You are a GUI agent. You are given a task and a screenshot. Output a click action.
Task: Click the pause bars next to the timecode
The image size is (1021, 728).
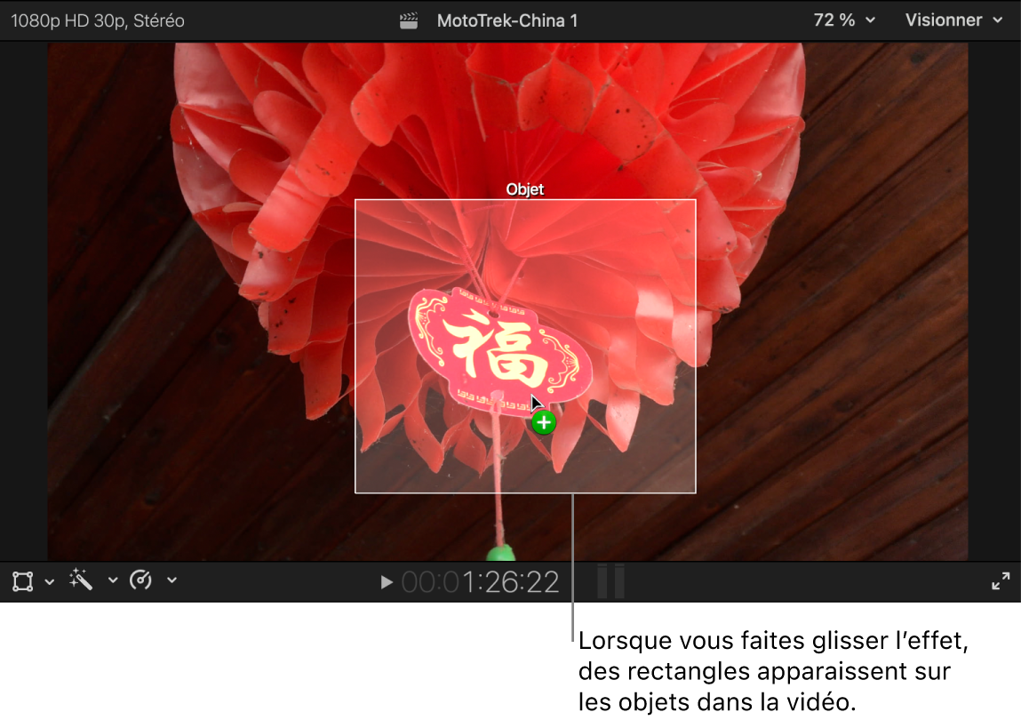tap(611, 580)
